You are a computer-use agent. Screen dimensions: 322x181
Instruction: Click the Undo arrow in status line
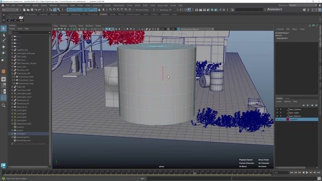(36, 10)
